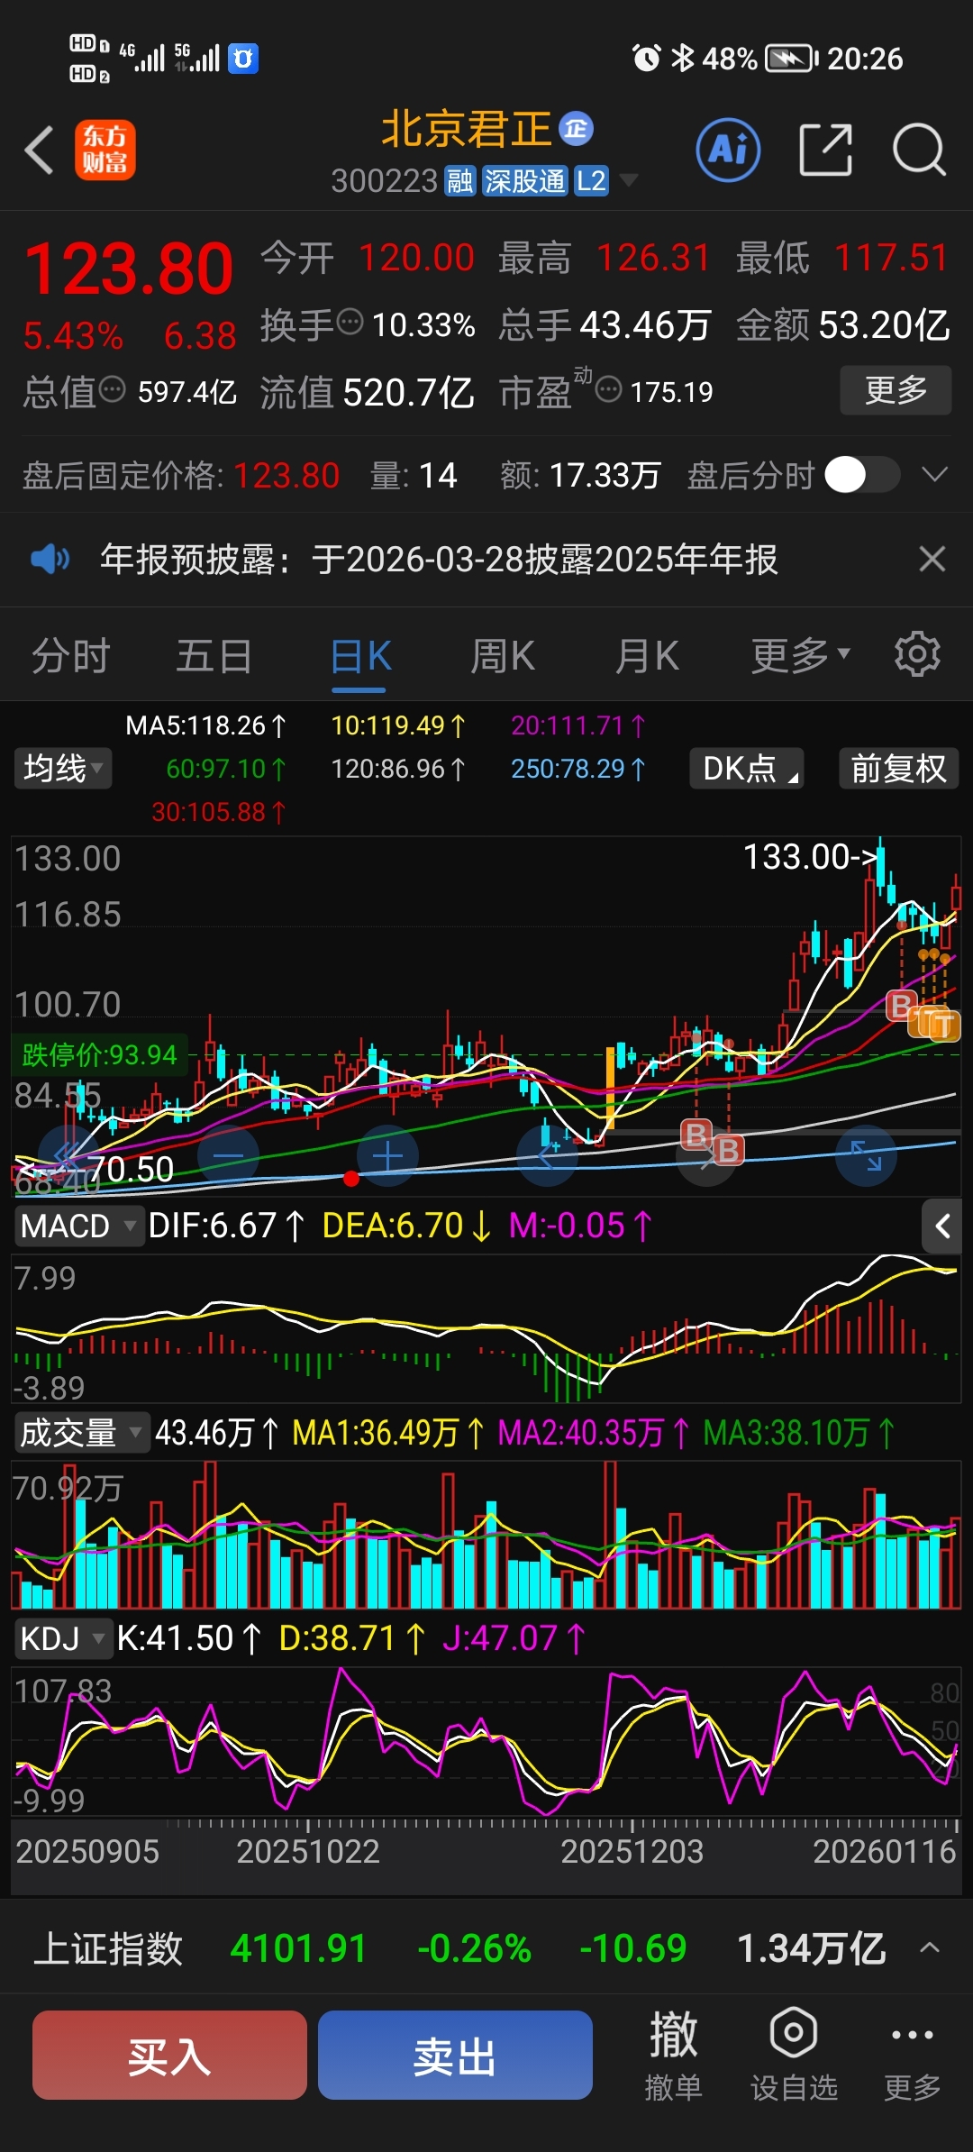Tap the status bar battery indicator

pos(792,59)
